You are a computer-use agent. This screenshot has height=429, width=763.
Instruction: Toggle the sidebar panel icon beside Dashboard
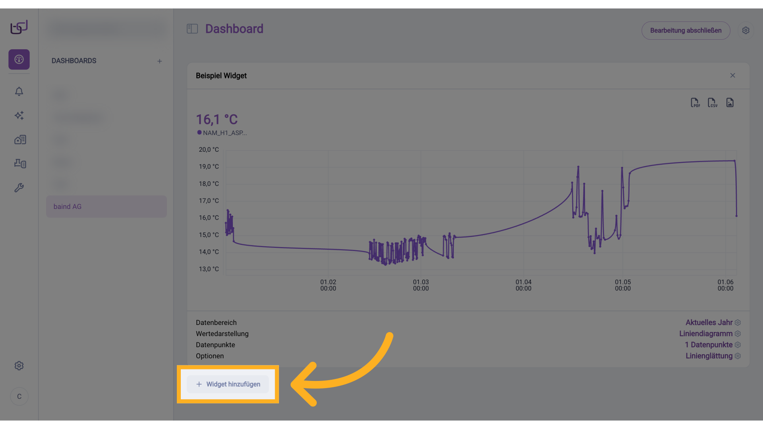click(x=192, y=29)
